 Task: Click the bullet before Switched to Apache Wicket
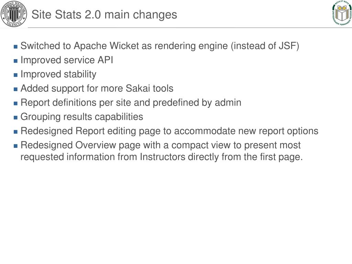tap(15, 47)
